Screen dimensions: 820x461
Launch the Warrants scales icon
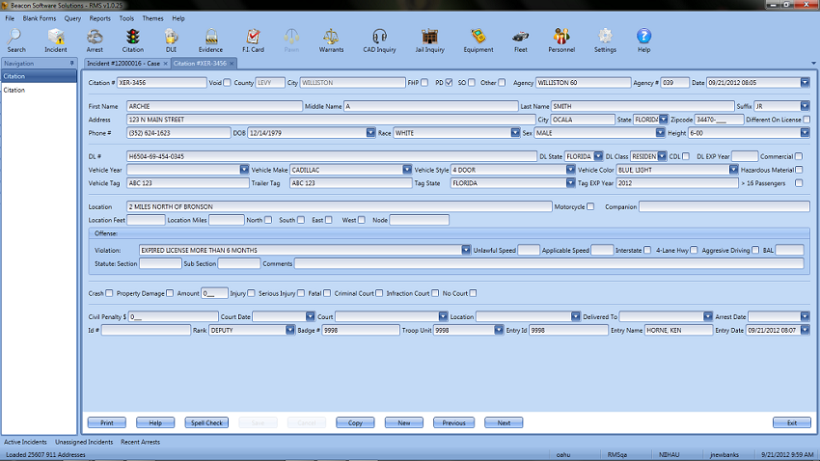point(331,39)
